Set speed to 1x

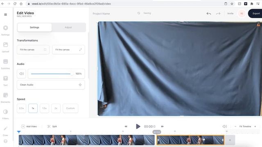(33, 108)
